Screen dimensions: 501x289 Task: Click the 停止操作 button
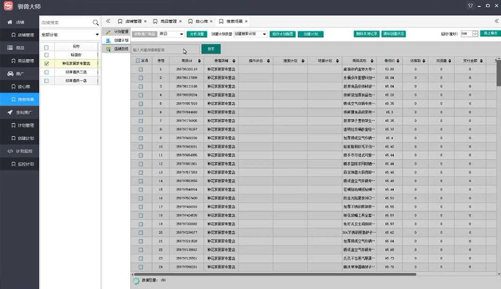[490, 33]
